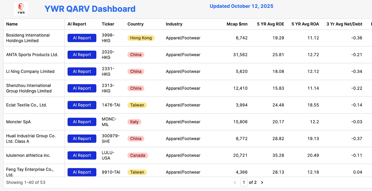Sort by 5 YR Avg ROA header
The image size is (372, 191).
305,24
